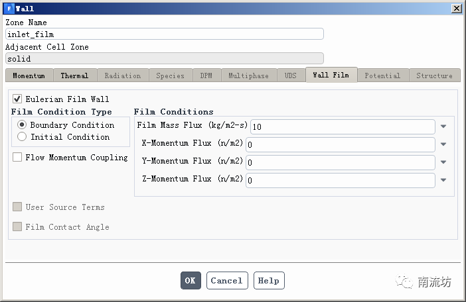Viewport: 466px width, 302px height.
Task: Expand the Y-Momentum Flux dropdown arrow
Action: [443, 162]
